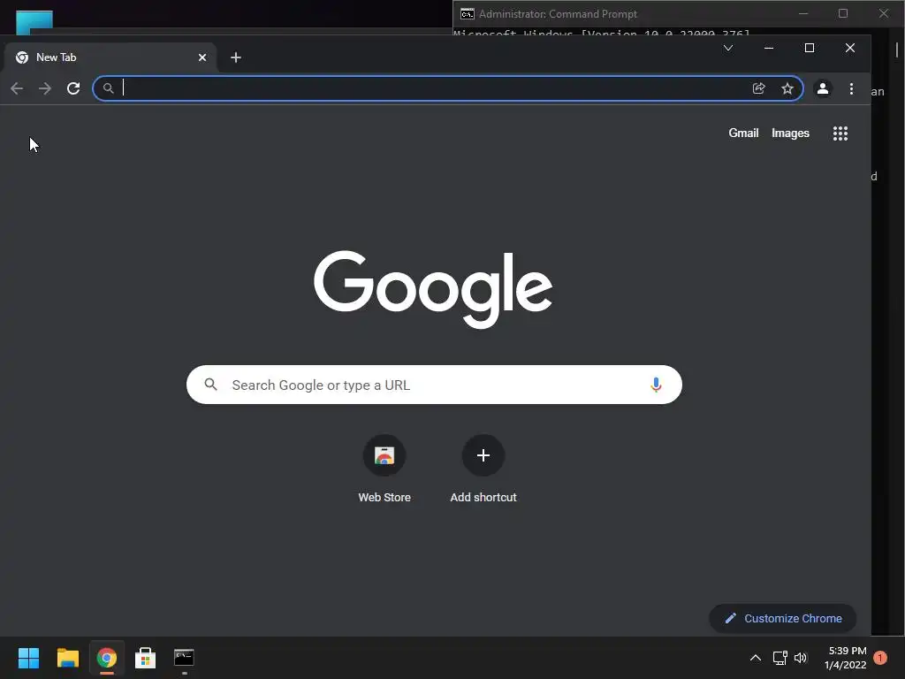Select the New Tab tab
The height and width of the screenshot is (679, 905).
click(110, 57)
